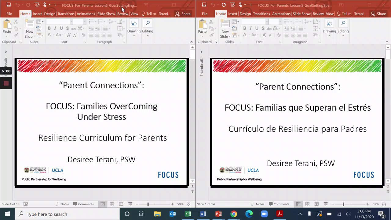
Task: Click New Slide icon in English window
Action: pyautogui.click(x=30, y=24)
